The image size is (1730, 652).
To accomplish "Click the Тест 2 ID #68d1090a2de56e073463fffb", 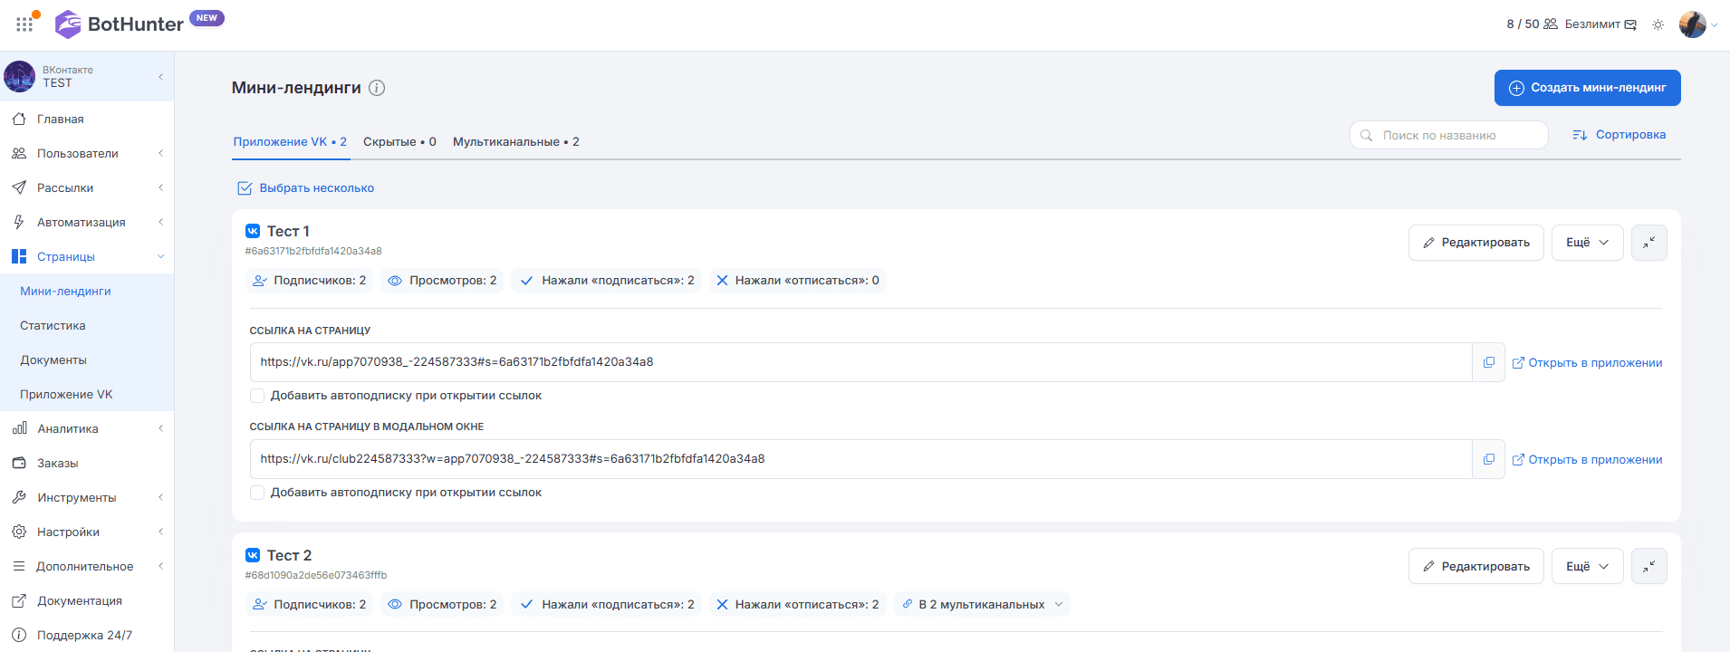I will [x=316, y=575].
